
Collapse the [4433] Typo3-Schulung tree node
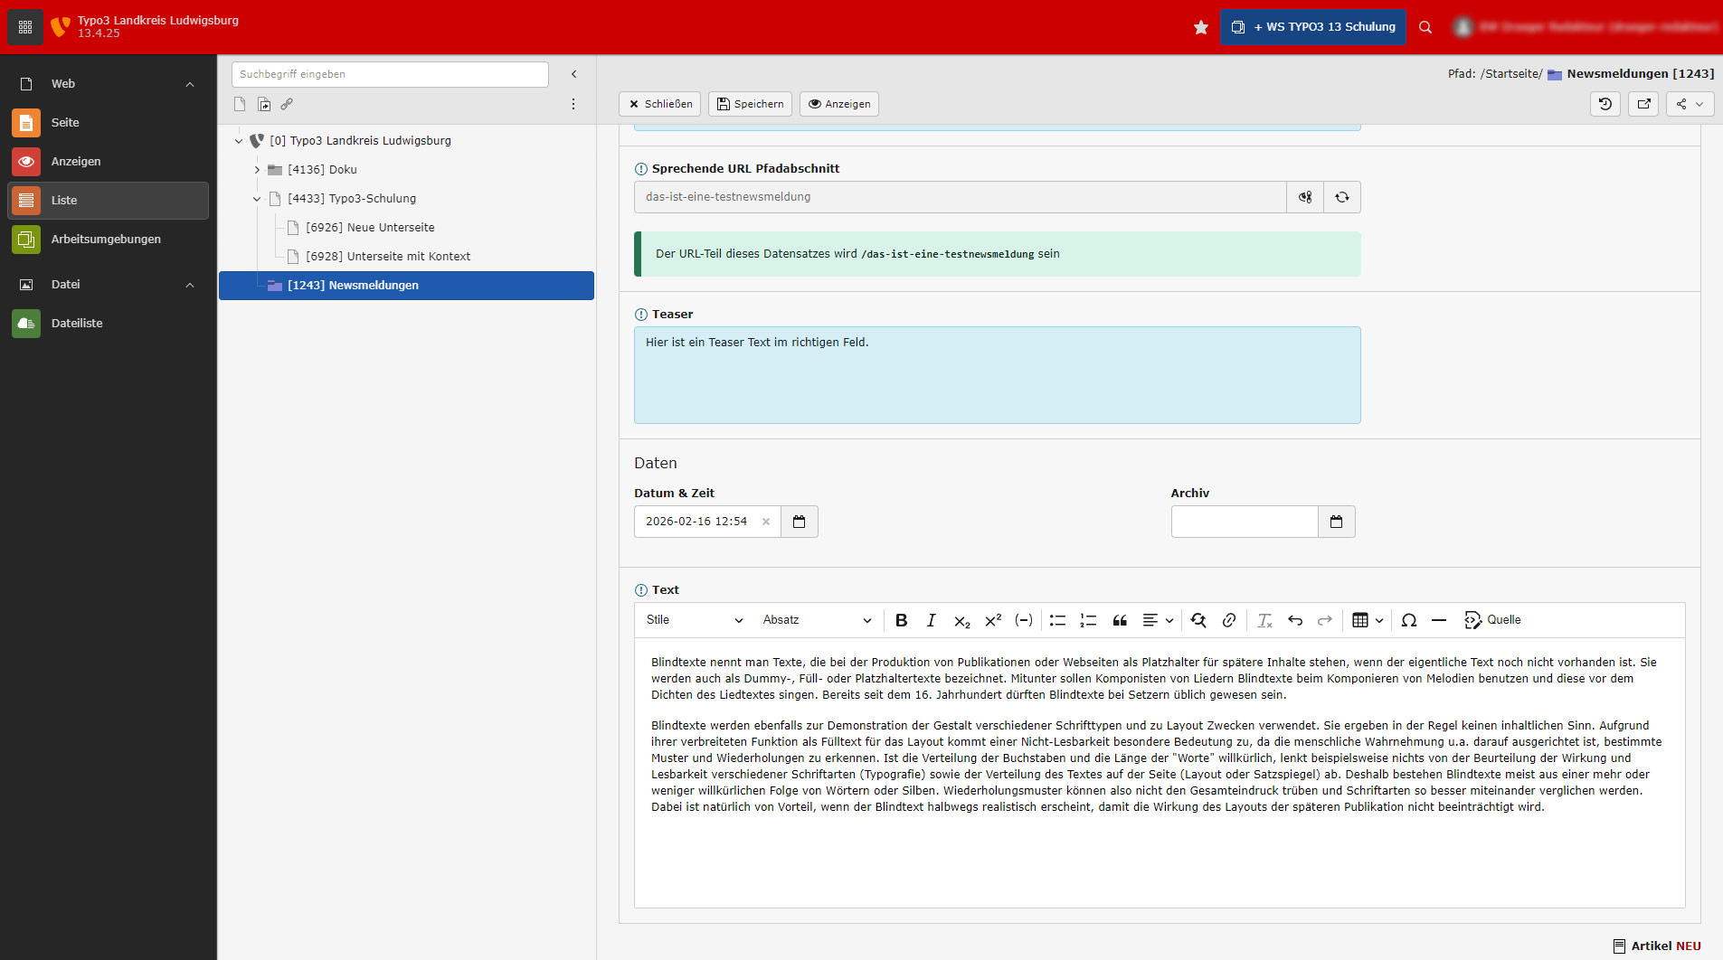(x=257, y=199)
